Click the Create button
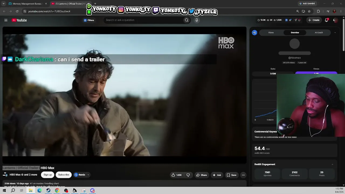The width and height of the screenshot is (345, 194). (314, 20)
